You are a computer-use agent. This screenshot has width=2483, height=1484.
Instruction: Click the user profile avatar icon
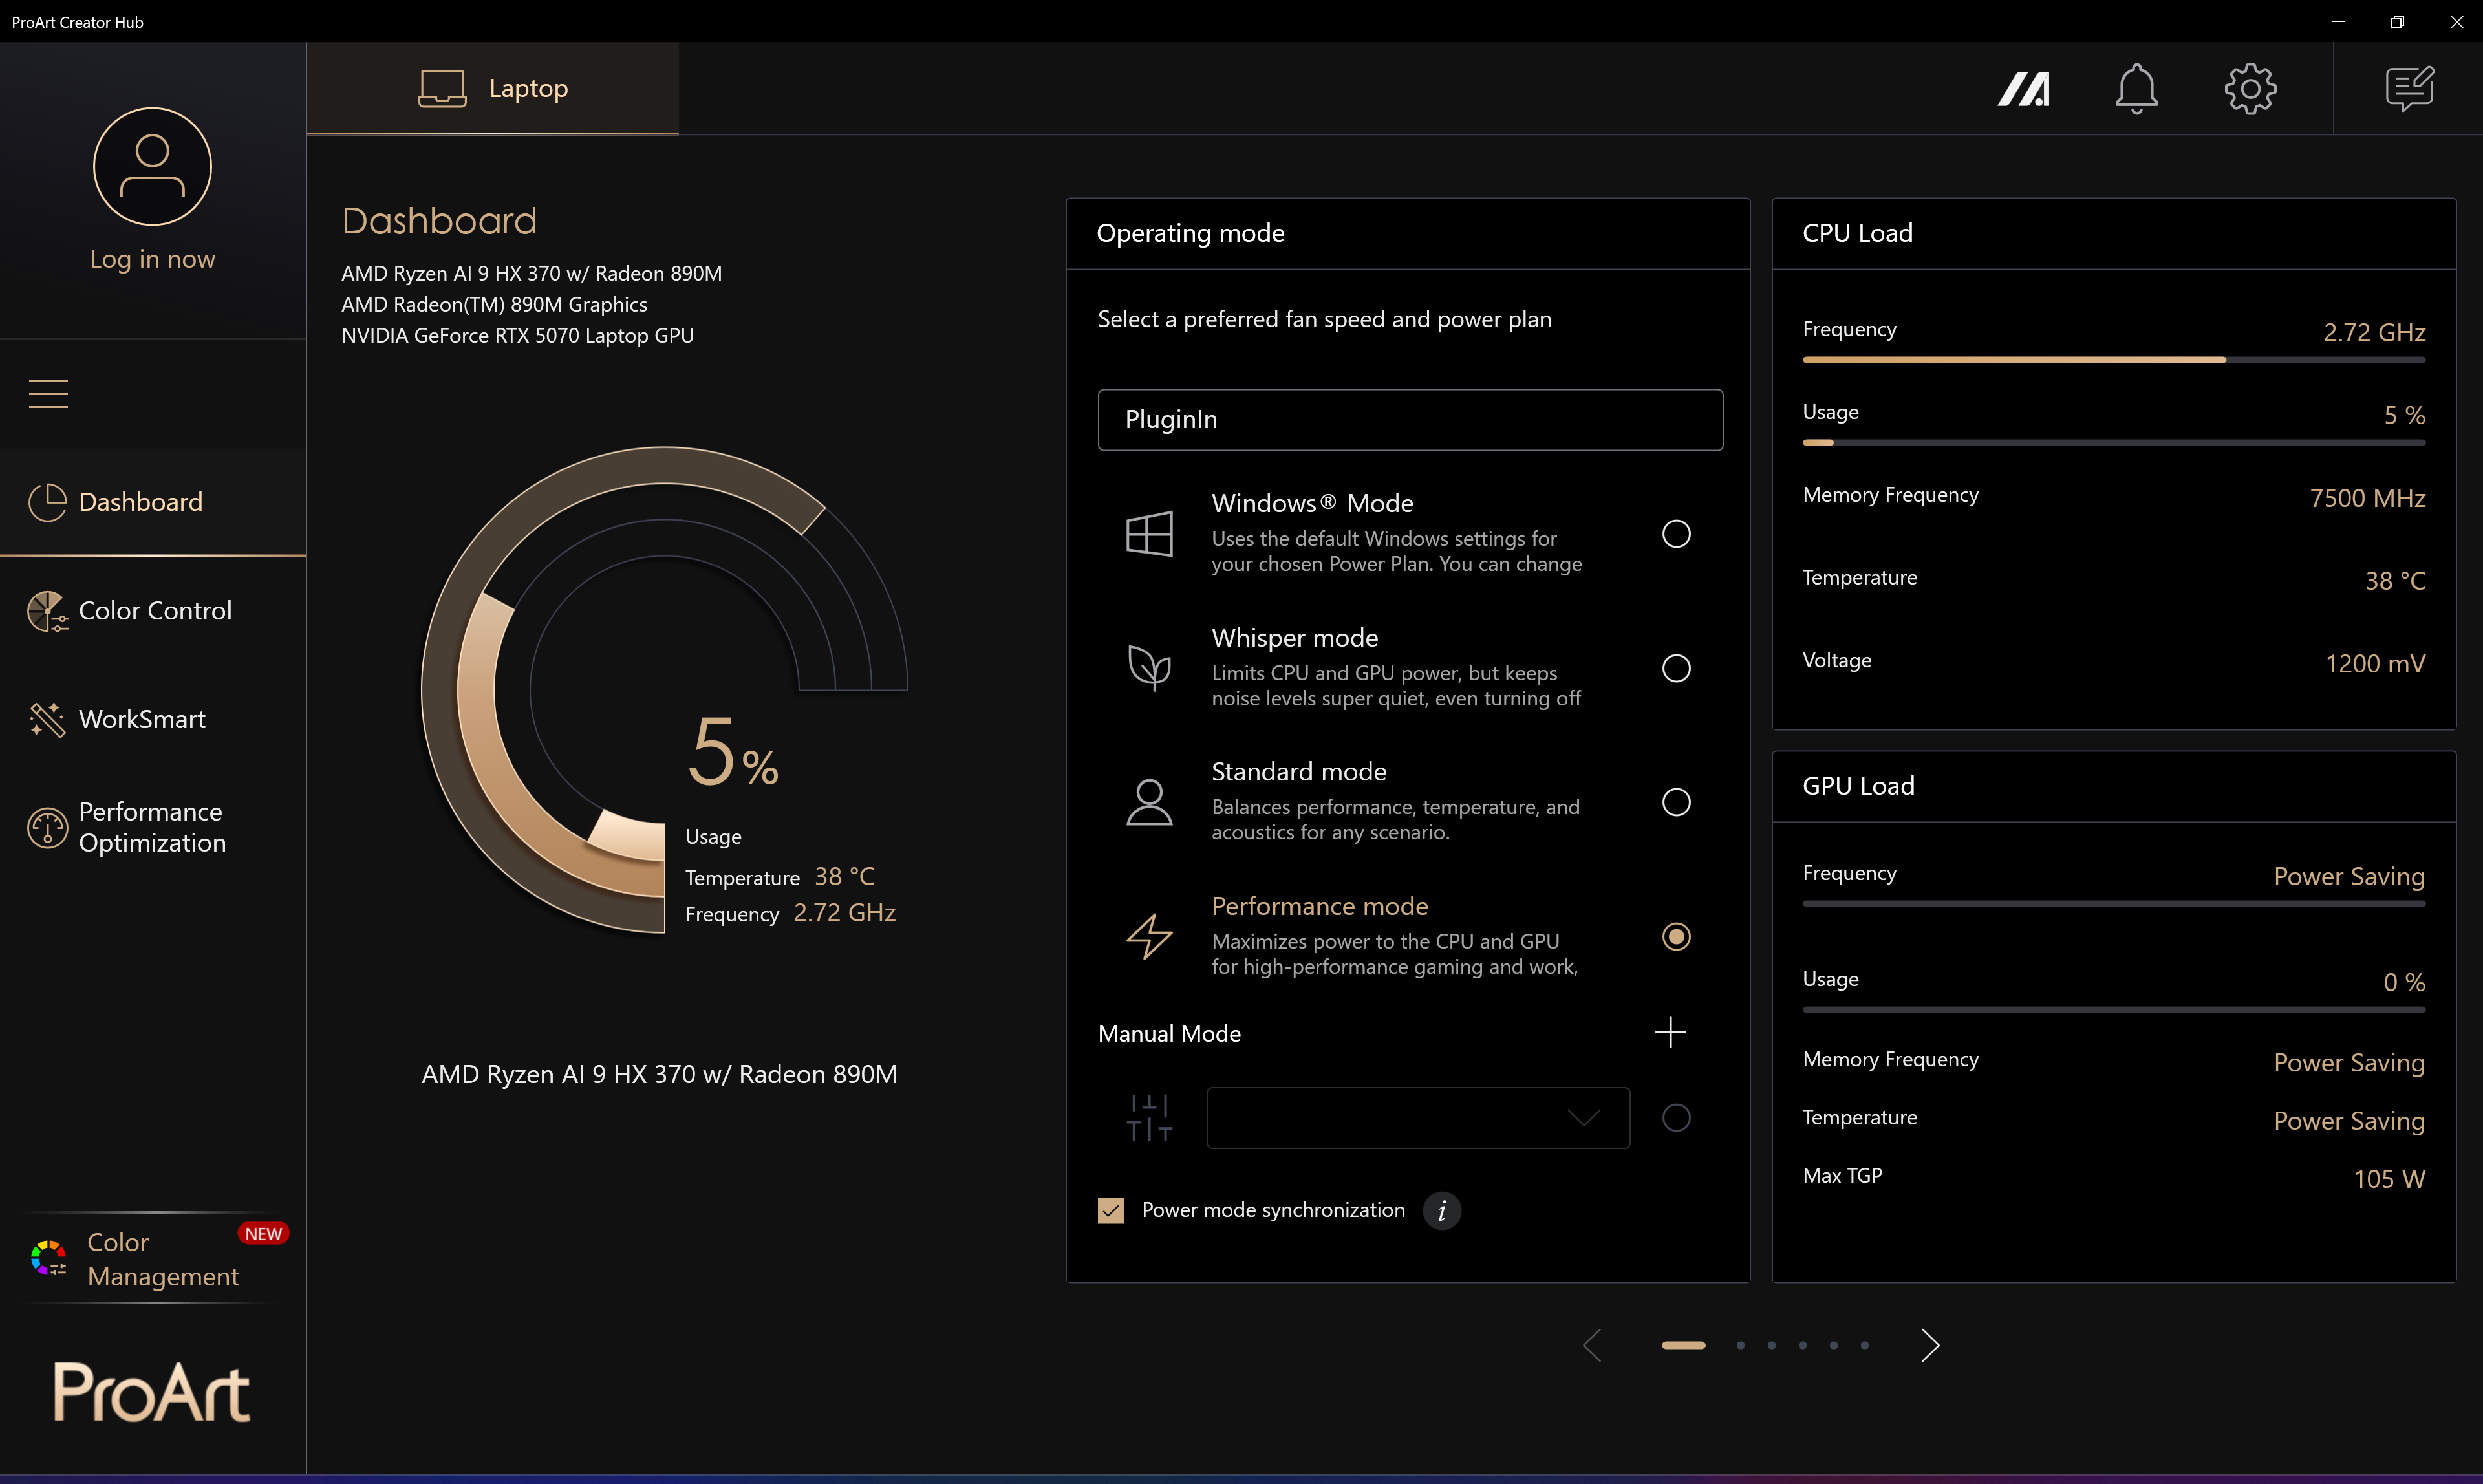click(152, 166)
